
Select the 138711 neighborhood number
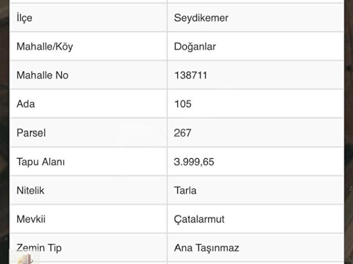190,75
